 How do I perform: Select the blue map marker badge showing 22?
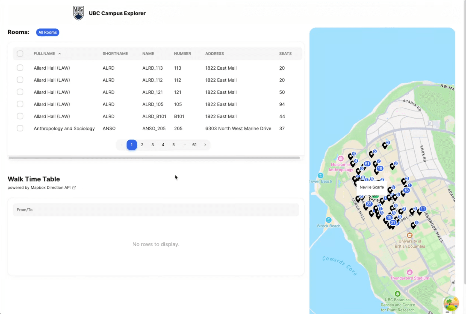[x=369, y=204]
